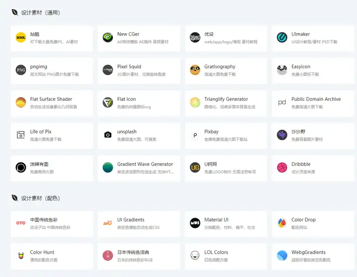This screenshot has width=357, height=277.
Task: Click the New CGer green swirl icon
Action: click(108, 38)
